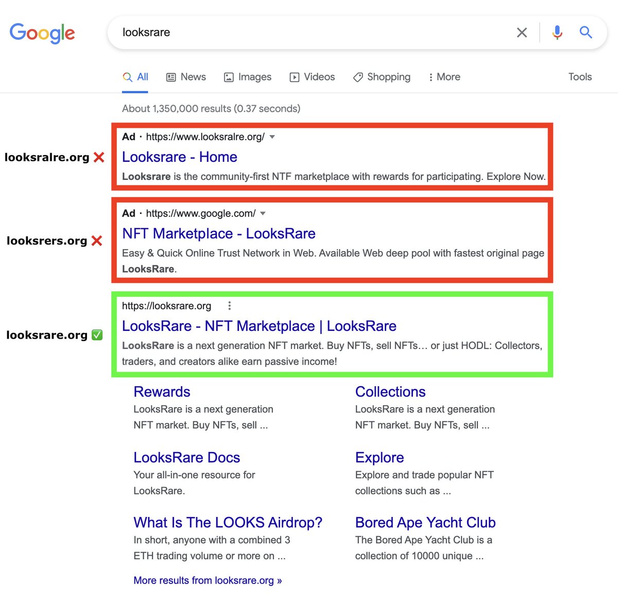The image size is (618, 599).
Task: Open options via three dots beside looksrare.org URL
Action: click(229, 306)
